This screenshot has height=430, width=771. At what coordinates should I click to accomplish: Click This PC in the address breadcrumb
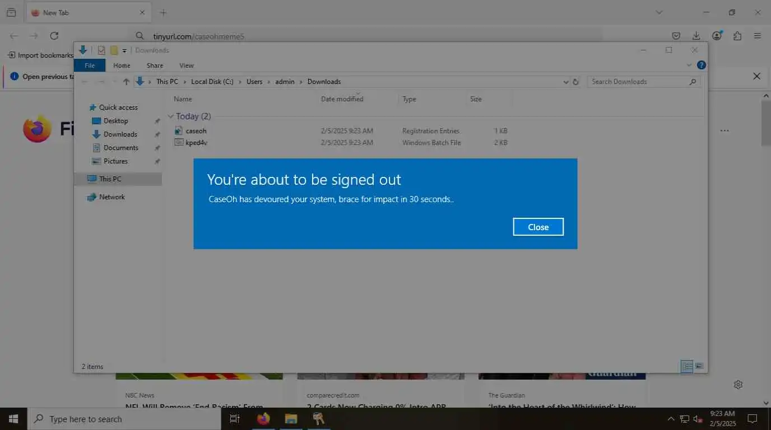(167, 82)
